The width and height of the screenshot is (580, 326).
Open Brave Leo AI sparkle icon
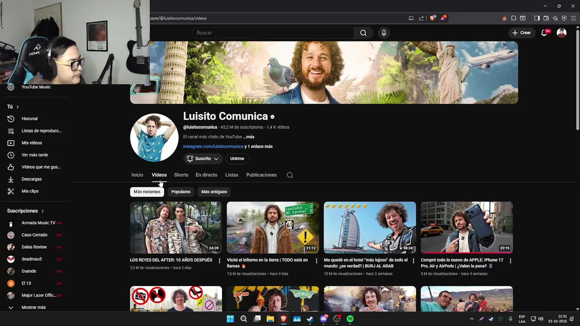(555, 18)
